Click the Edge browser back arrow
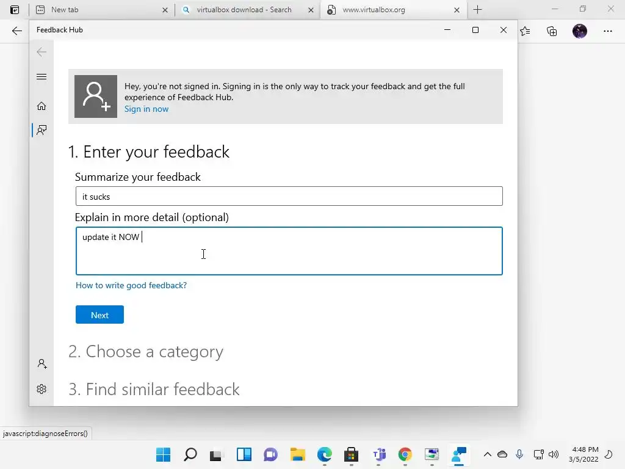Viewport: 625px width, 469px height. tap(16, 31)
